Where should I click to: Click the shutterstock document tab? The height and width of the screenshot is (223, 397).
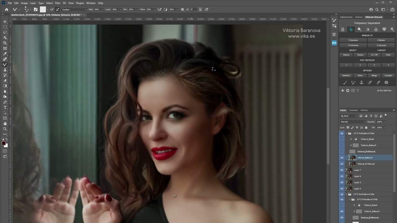[45, 15]
